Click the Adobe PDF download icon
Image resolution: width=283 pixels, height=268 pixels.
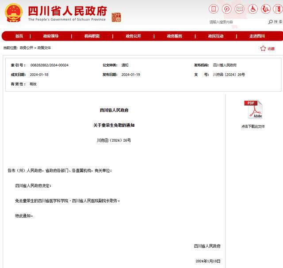[253, 110]
